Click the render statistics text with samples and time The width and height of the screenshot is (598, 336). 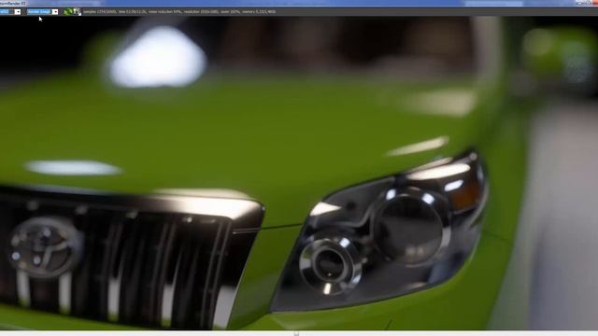point(179,12)
